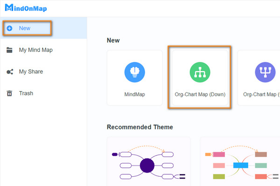280x186 pixels.
Task: Click the partially visible Org-Chart Map label
Action: coord(261,94)
